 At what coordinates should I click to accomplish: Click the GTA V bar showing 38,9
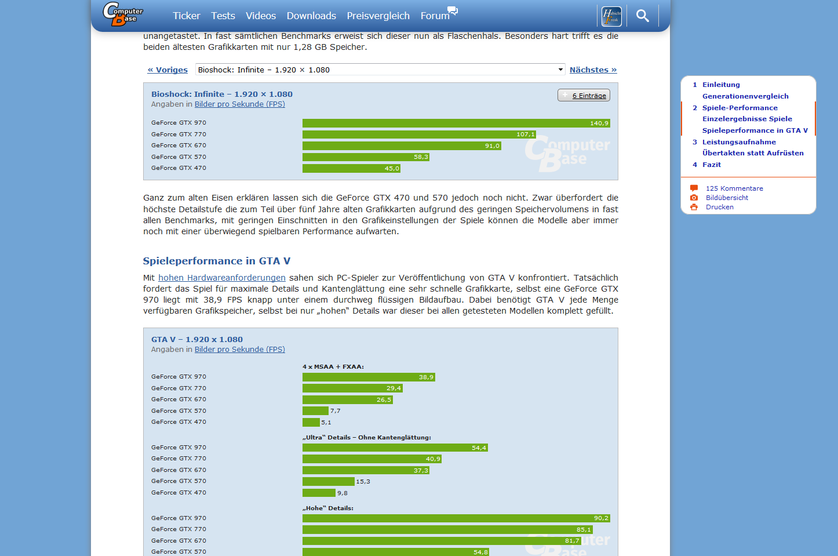[x=369, y=377]
